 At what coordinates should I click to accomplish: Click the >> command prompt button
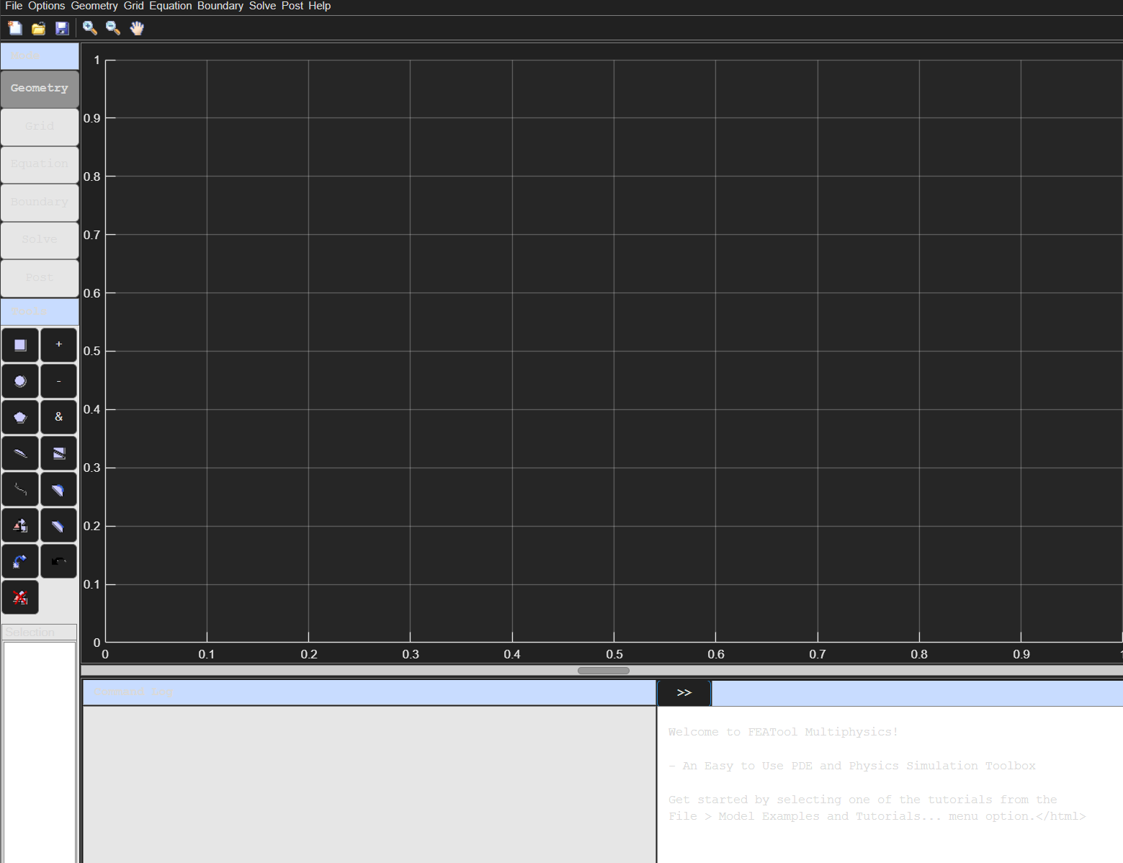coord(684,693)
